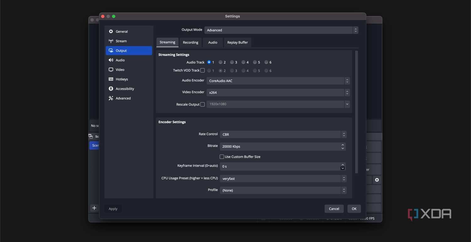Viewport: 471px width, 242px height.
Task: Select the Output settings section
Action: coord(129,51)
